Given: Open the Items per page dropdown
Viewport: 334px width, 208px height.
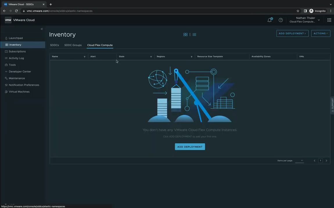Looking at the screenshot, I should tap(299, 160).
